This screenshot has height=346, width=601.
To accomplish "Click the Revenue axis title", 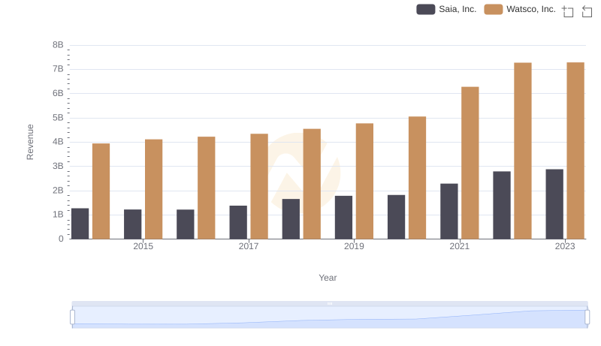I will coord(30,142).
